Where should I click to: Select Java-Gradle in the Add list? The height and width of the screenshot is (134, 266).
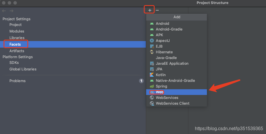pos(176,58)
